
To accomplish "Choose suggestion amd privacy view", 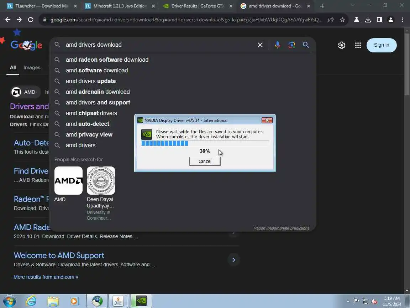I will pyautogui.click(x=183, y=135).
